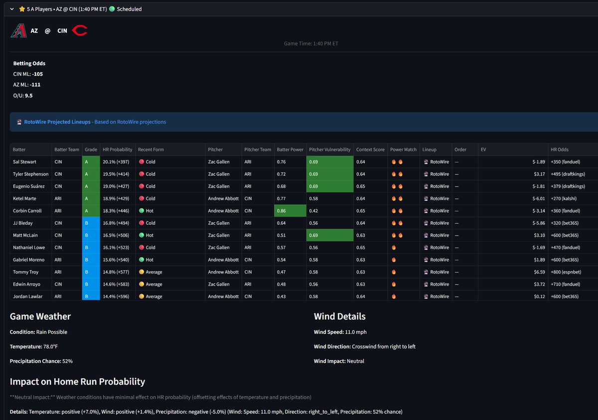This screenshot has height=420, width=598.
Task: Click Eugenio Suárez's Power Match fire icons
Action: coord(397,186)
